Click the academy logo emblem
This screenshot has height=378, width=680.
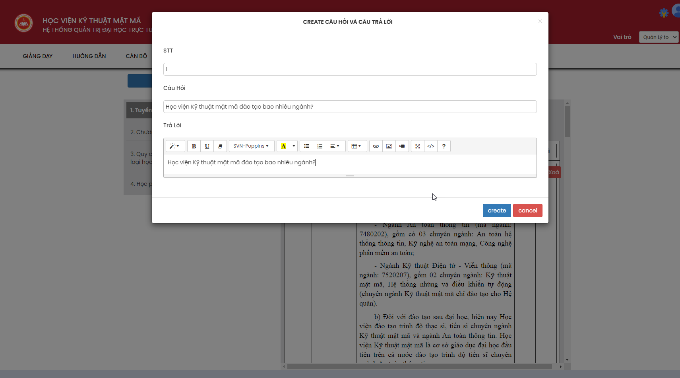click(x=23, y=23)
